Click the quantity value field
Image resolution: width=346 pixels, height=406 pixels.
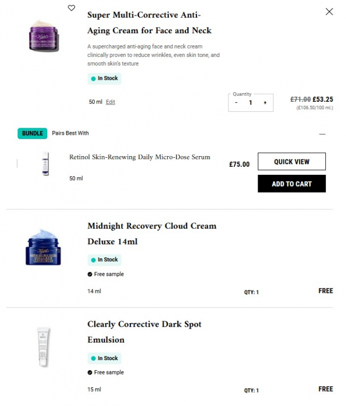(250, 103)
